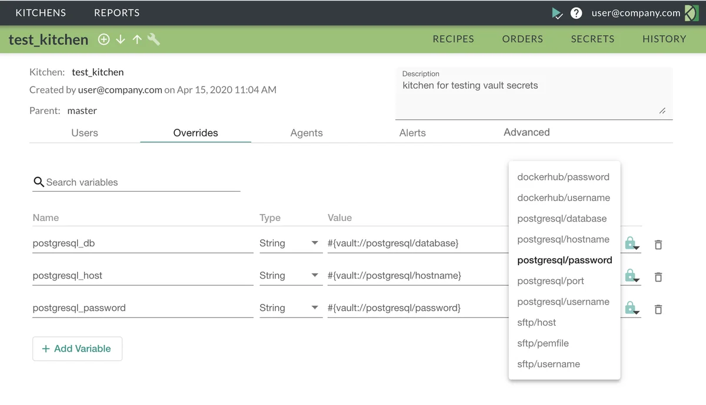Delete the postgresql_password variable with its trash icon
Viewport: 706px width, 405px height.
658,309
